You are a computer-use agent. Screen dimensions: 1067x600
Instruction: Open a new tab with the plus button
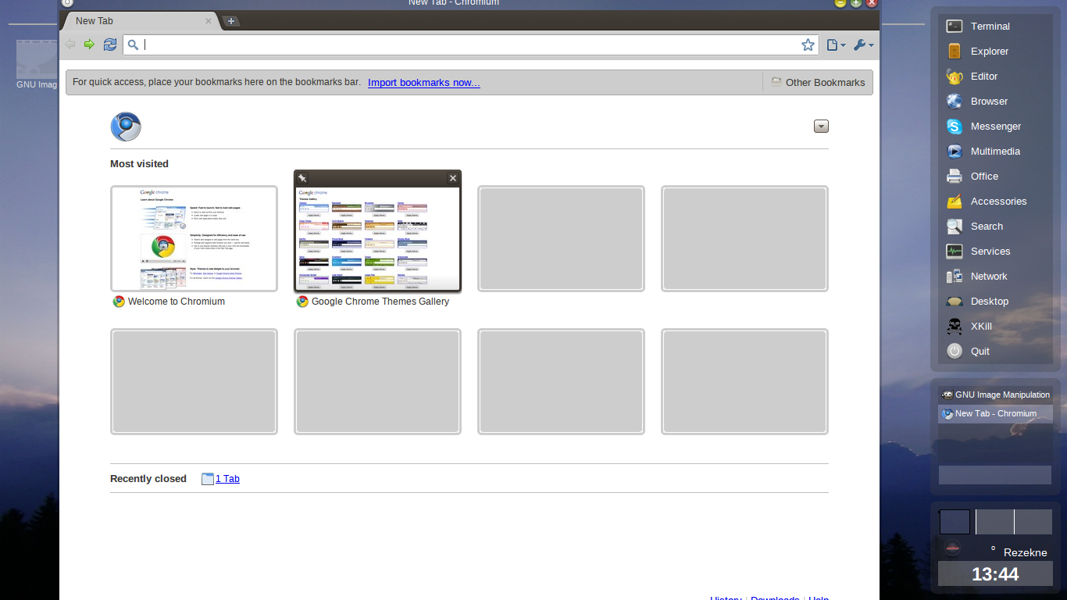pyautogui.click(x=231, y=21)
